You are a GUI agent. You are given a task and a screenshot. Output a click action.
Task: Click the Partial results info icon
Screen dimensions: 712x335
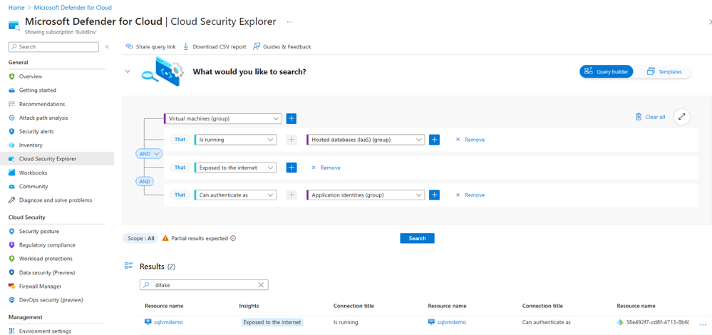(233, 238)
